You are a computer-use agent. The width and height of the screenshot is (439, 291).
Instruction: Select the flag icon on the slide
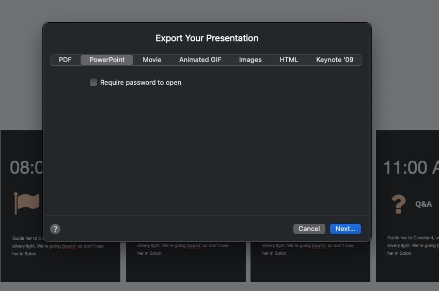pos(27,203)
